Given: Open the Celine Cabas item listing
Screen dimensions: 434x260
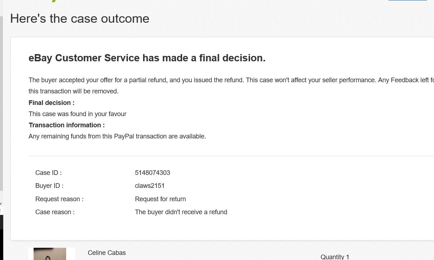Looking at the screenshot, I should (107, 253).
